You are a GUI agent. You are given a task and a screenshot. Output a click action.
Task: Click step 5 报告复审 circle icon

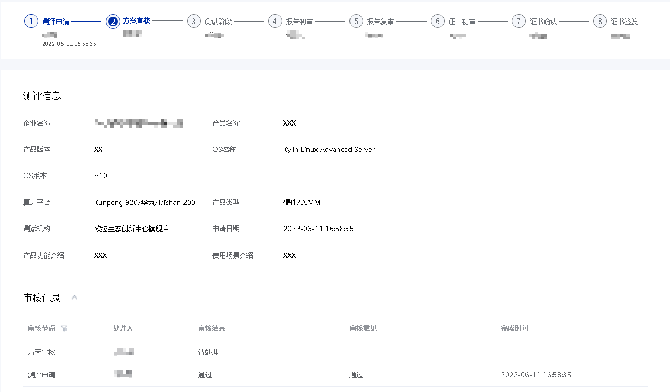[x=356, y=22]
